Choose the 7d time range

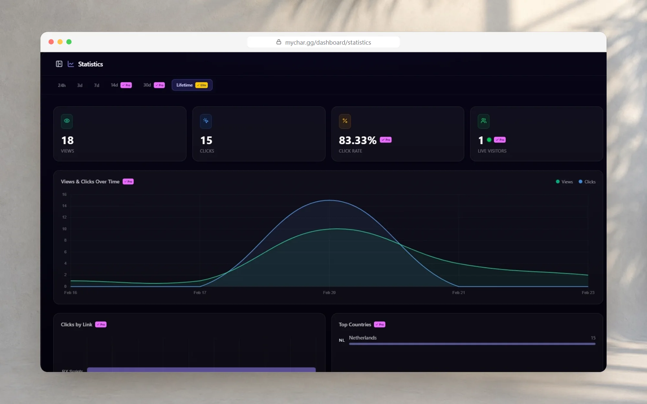(x=97, y=85)
